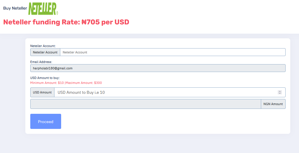The width and height of the screenshot is (299, 153).
Task: Click the email address field
Action: point(158,68)
